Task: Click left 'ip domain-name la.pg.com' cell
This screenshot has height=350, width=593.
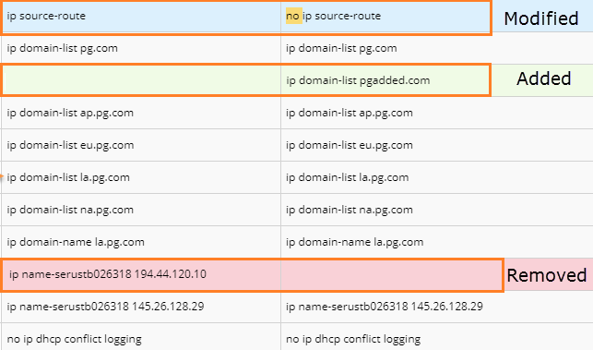Action: pyautogui.click(x=141, y=242)
